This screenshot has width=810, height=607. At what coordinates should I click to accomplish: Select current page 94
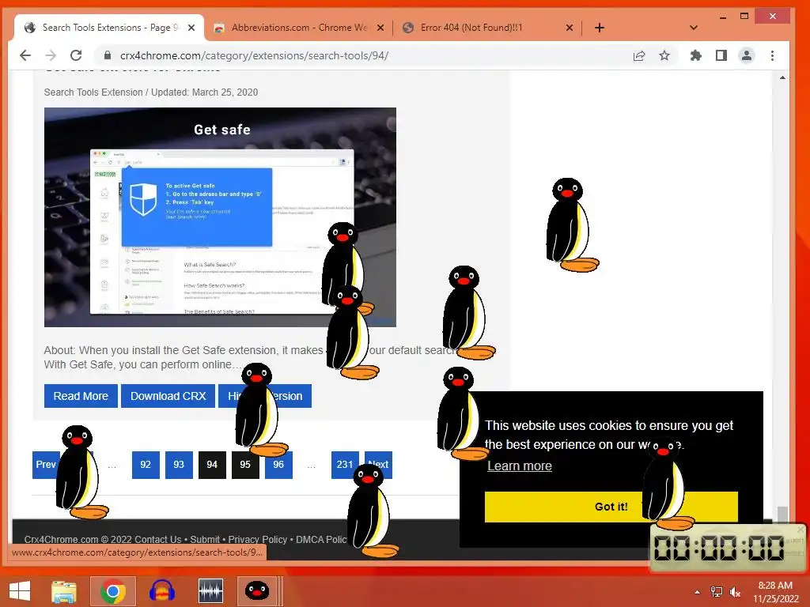tap(212, 465)
